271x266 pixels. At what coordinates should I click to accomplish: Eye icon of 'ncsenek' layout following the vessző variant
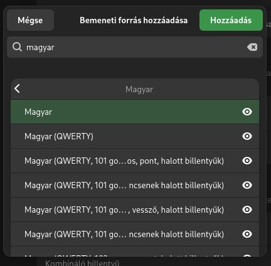point(247,234)
